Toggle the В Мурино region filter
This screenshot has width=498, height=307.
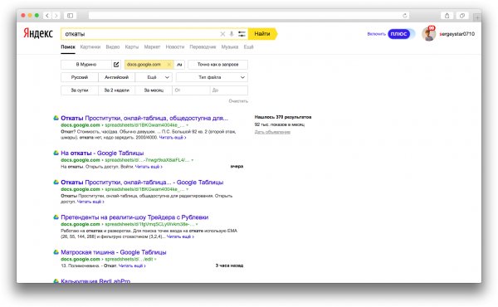pos(86,65)
